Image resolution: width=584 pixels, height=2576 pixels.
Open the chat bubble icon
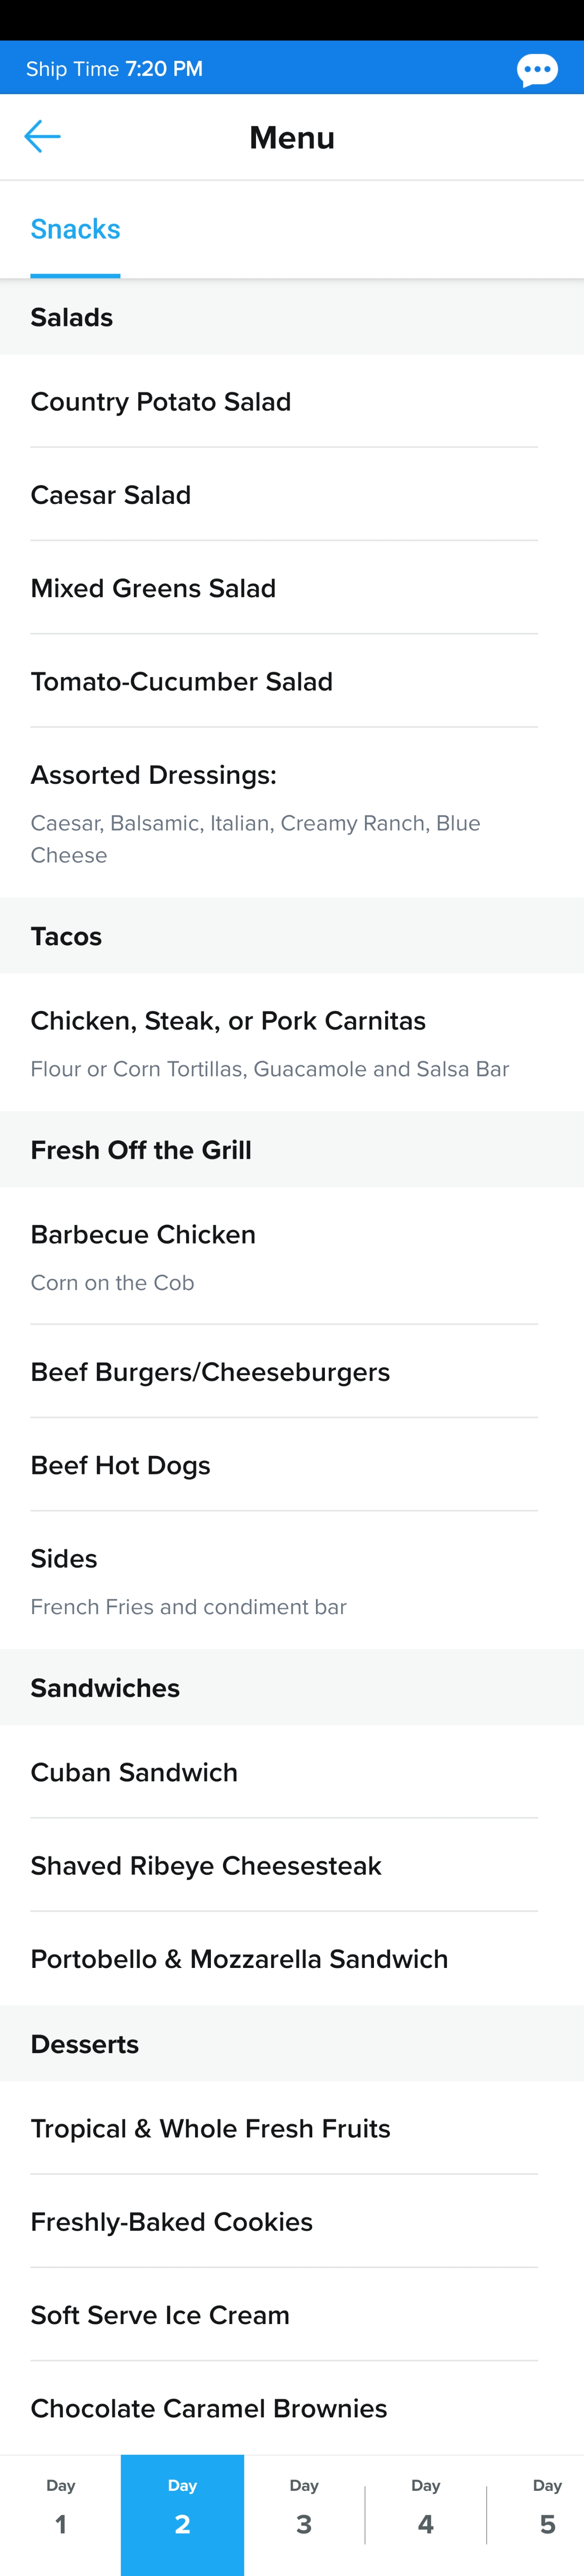pos(537,69)
